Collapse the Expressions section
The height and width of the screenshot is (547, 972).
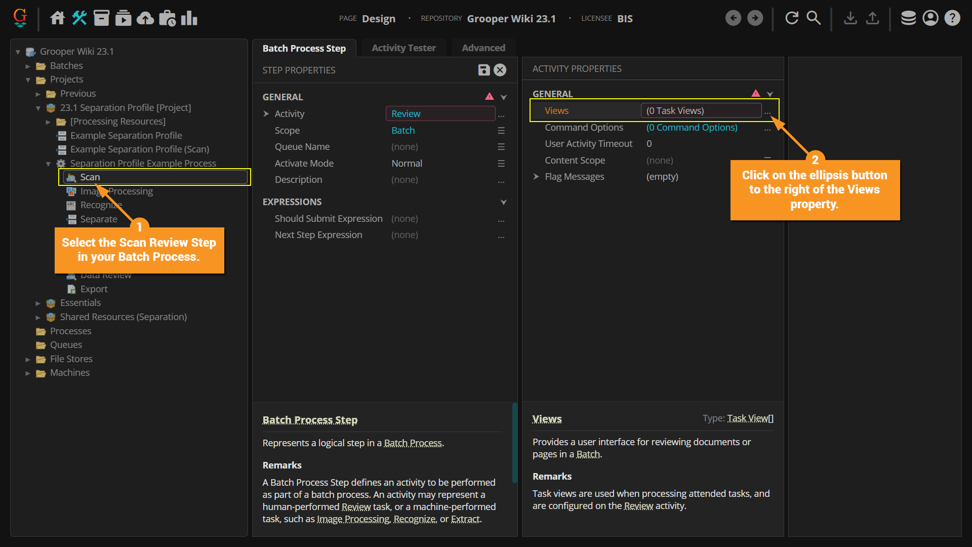[x=504, y=202]
